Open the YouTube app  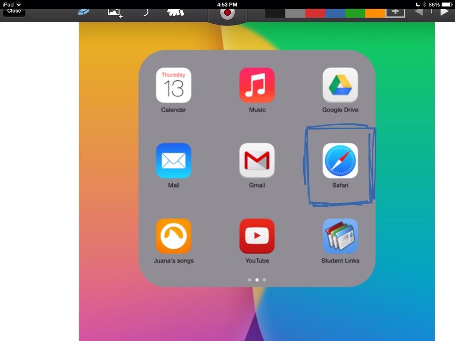[257, 236]
